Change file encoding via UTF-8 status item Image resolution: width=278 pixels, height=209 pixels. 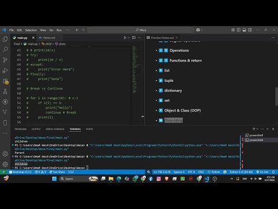191,172
